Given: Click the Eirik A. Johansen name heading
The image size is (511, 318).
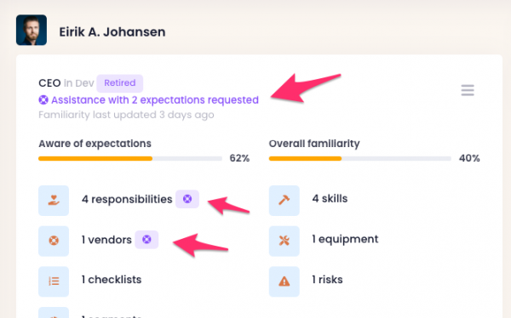Looking at the screenshot, I should [x=112, y=32].
